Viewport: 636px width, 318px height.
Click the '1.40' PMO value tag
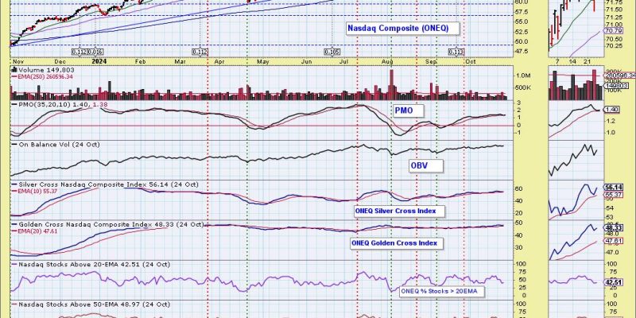click(611, 110)
